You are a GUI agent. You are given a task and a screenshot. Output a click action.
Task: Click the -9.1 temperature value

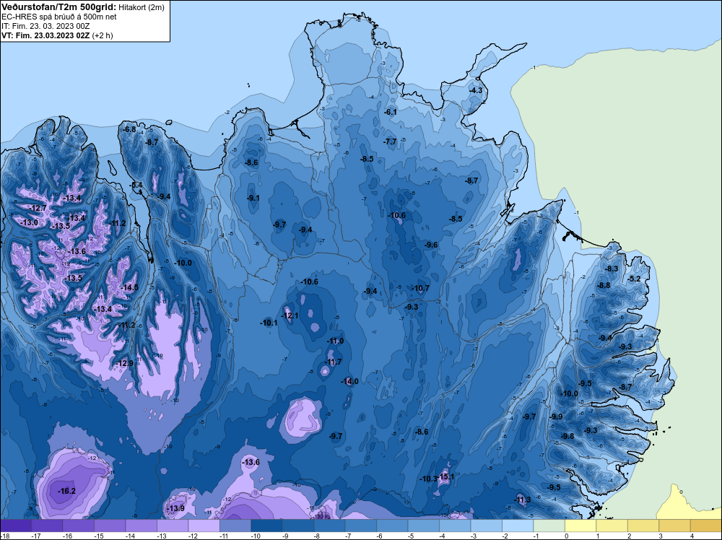[x=253, y=198]
